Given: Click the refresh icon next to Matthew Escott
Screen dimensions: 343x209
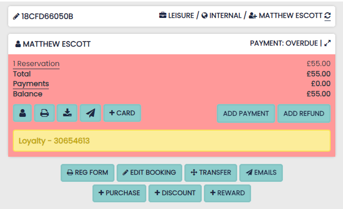Looking at the screenshot, I should point(328,16).
